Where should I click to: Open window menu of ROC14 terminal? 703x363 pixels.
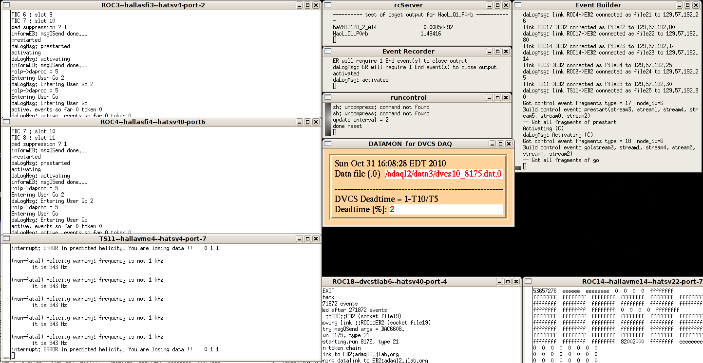click(528, 281)
